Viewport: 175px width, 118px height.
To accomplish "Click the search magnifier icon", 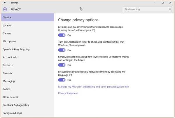I will pos(170,9).
